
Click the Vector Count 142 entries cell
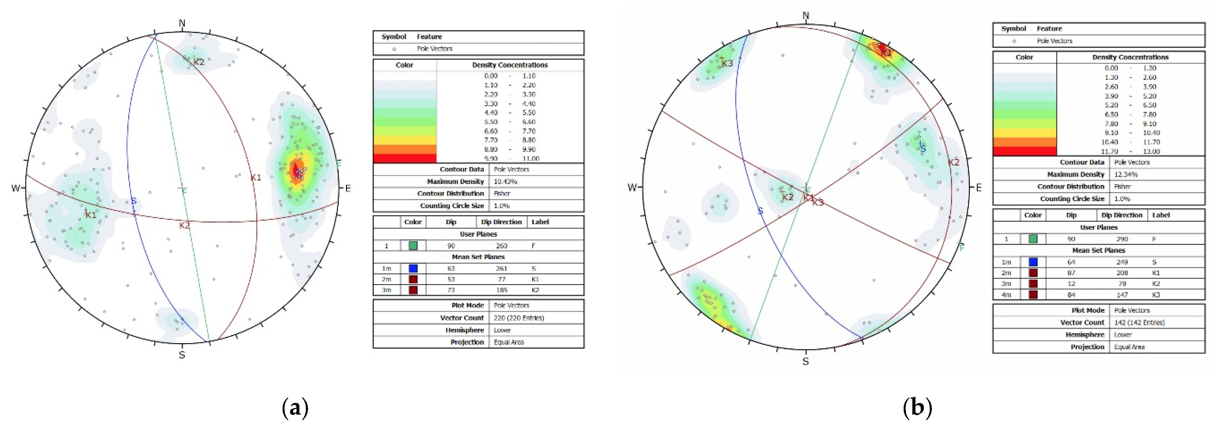[x=1139, y=323]
